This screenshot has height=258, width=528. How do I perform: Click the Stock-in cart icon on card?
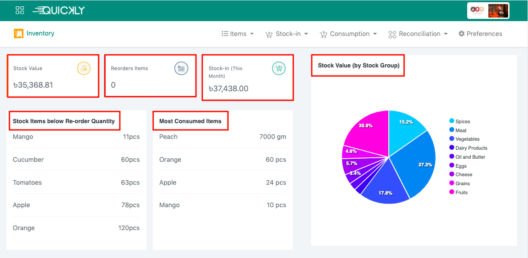(279, 68)
